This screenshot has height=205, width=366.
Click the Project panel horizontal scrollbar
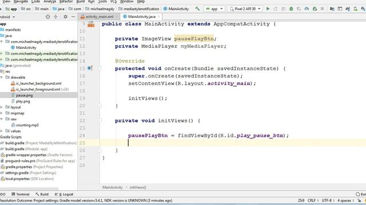tap(29, 188)
